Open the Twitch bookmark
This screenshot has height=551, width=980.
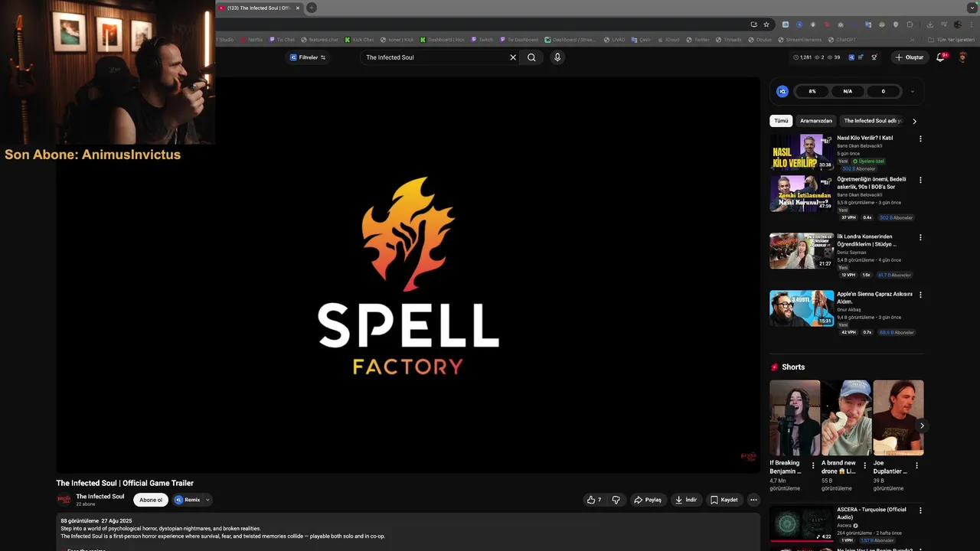click(x=482, y=40)
